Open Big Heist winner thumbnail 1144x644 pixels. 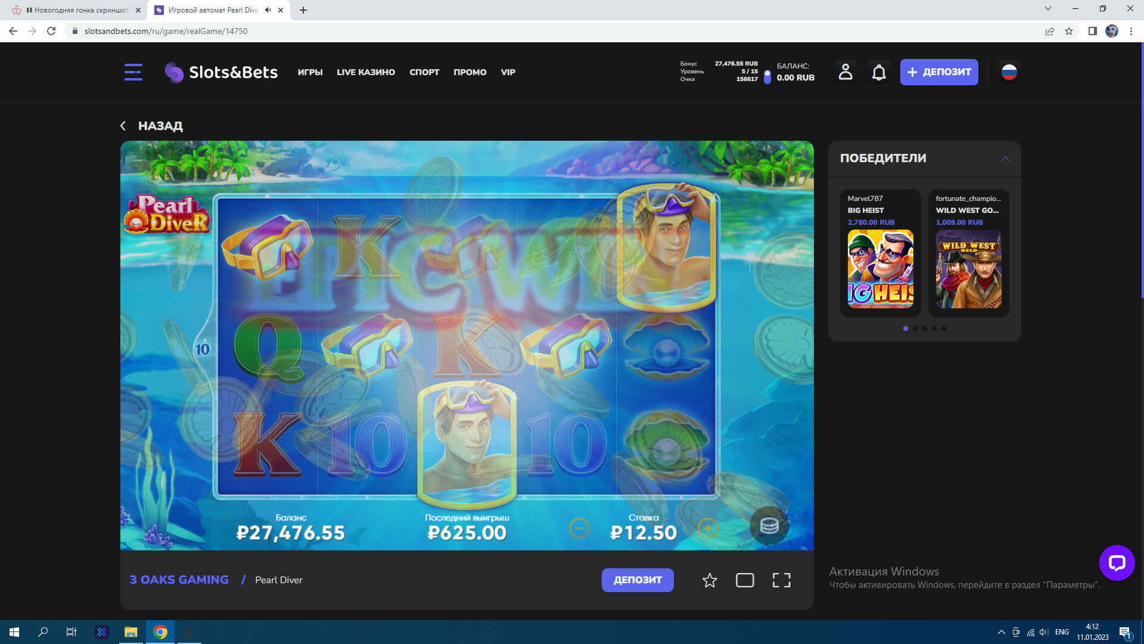(x=880, y=269)
